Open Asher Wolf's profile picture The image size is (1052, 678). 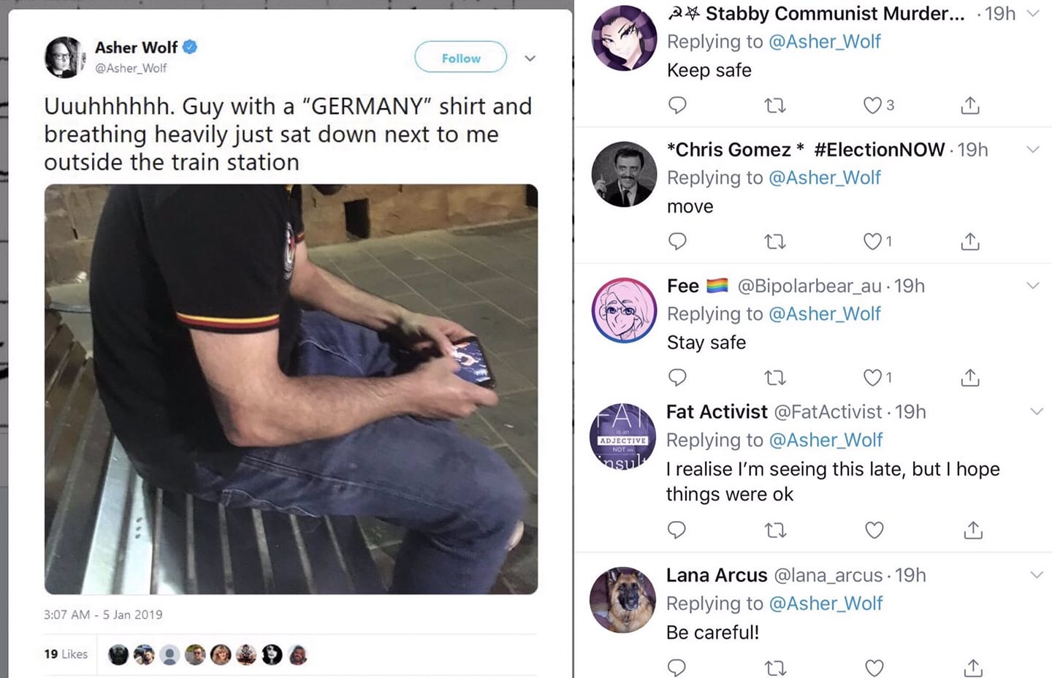(65, 57)
